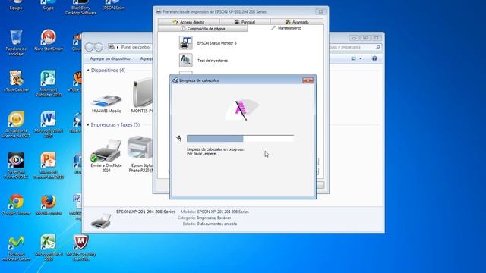The image size is (486, 273).
Task: Open the Nero StartSmart desktop shortcut
Action: [49, 40]
